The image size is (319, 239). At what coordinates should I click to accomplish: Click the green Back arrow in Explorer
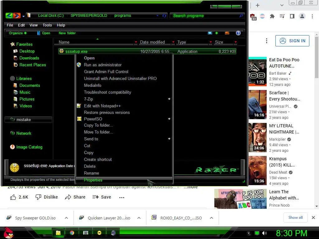coord(9,16)
